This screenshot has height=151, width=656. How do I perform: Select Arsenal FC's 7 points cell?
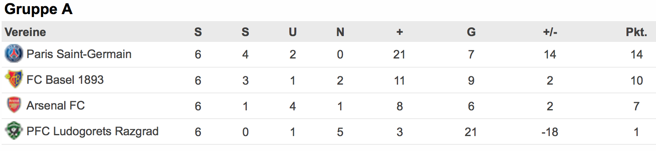click(x=636, y=106)
